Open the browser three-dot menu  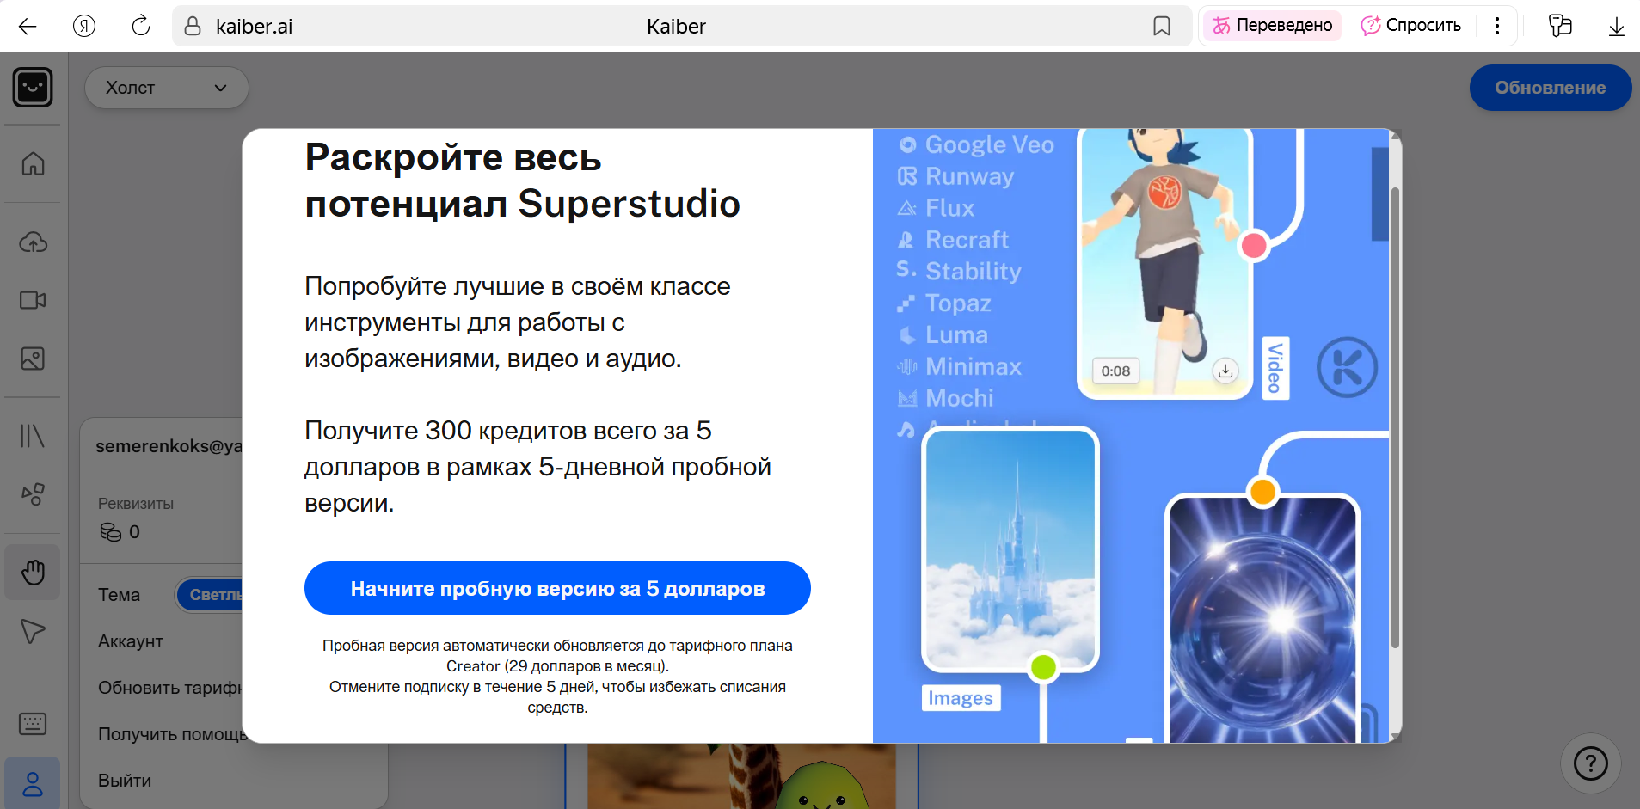(x=1497, y=26)
